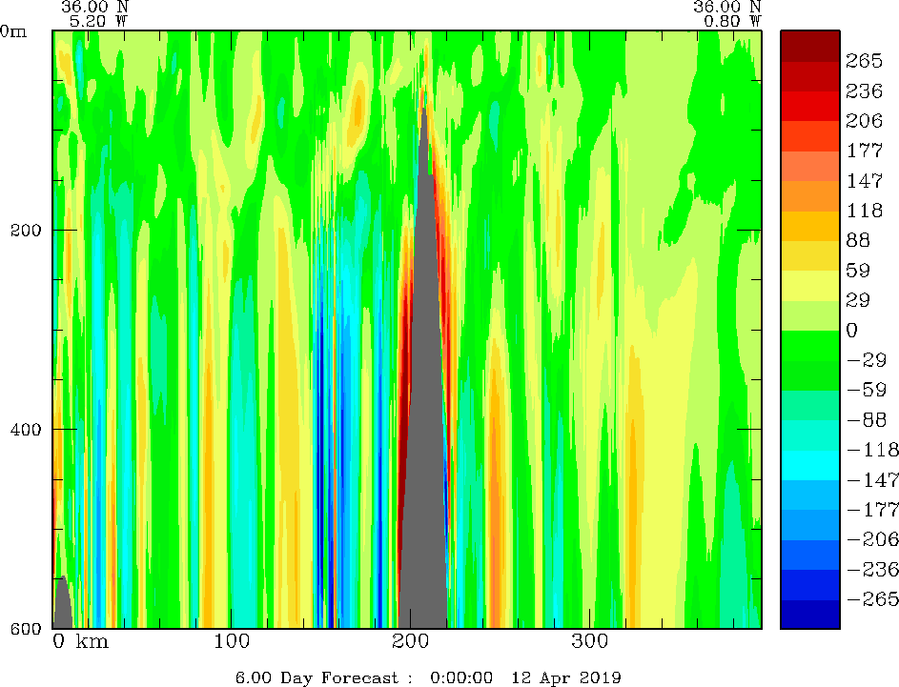Click the bright red 206 colorbar band
This screenshot has height=687, width=899.
(810, 107)
